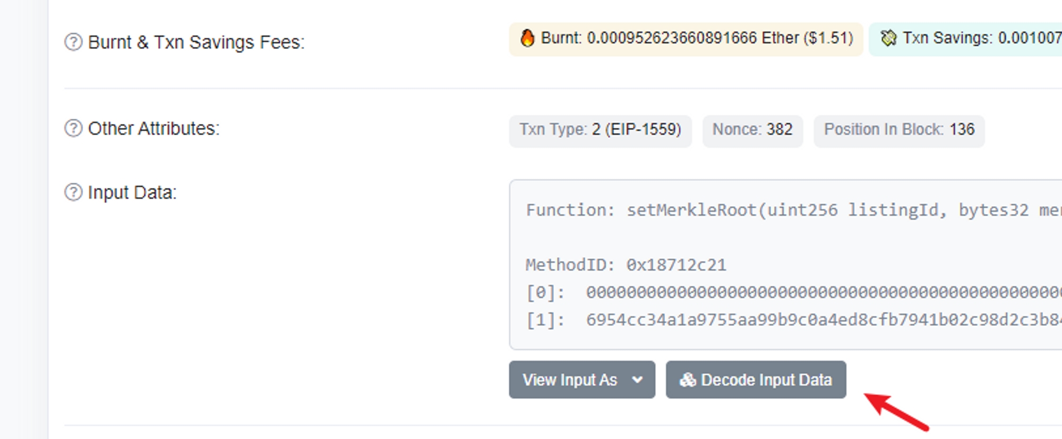Click cubes icon on Decode Input Data
This screenshot has width=1062, height=439.
(688, 380)
